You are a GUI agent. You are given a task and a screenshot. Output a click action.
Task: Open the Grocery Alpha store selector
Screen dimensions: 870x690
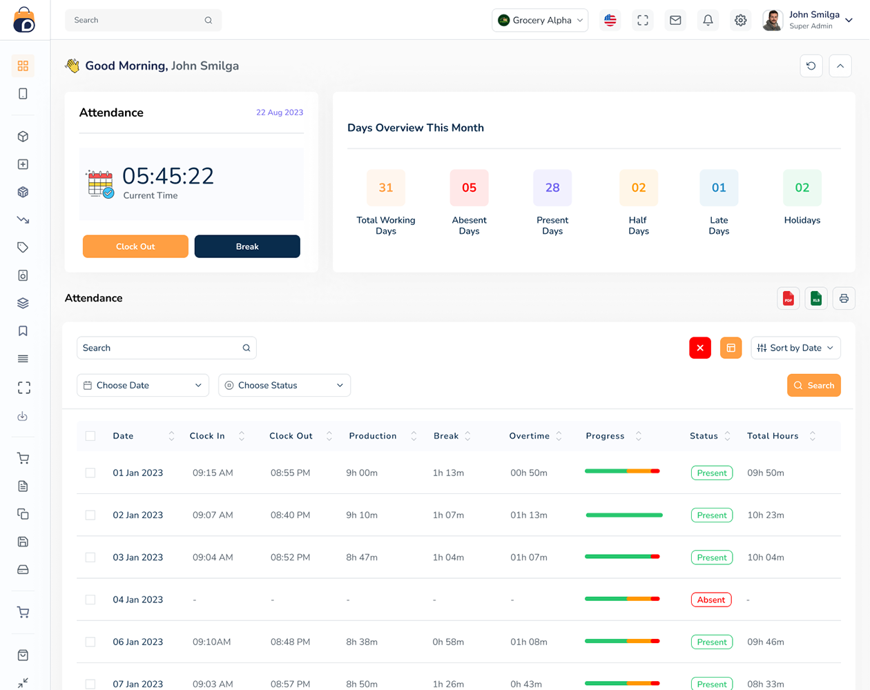pyautogui.click(x=540, y=20)
